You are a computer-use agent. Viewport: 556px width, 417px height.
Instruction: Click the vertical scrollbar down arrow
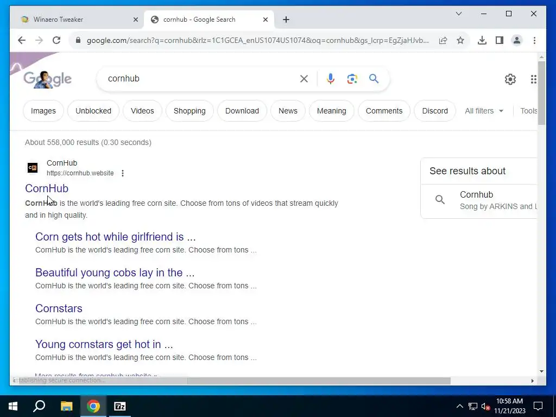[541, 371]
